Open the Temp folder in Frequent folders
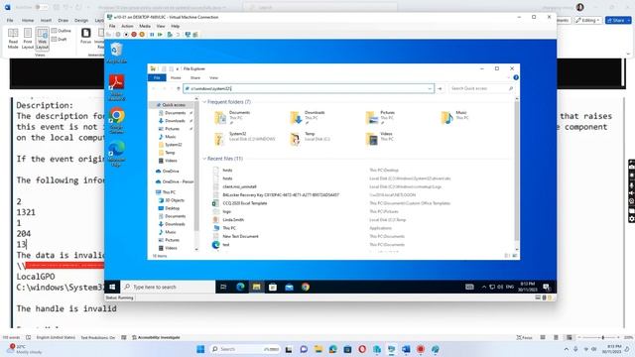The image size is (635, 357). click(x=310, y=139)
